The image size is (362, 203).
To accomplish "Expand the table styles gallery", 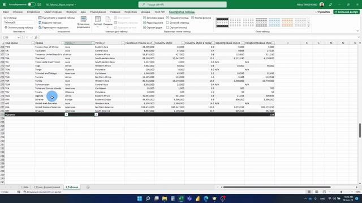I will pos(309,26).
